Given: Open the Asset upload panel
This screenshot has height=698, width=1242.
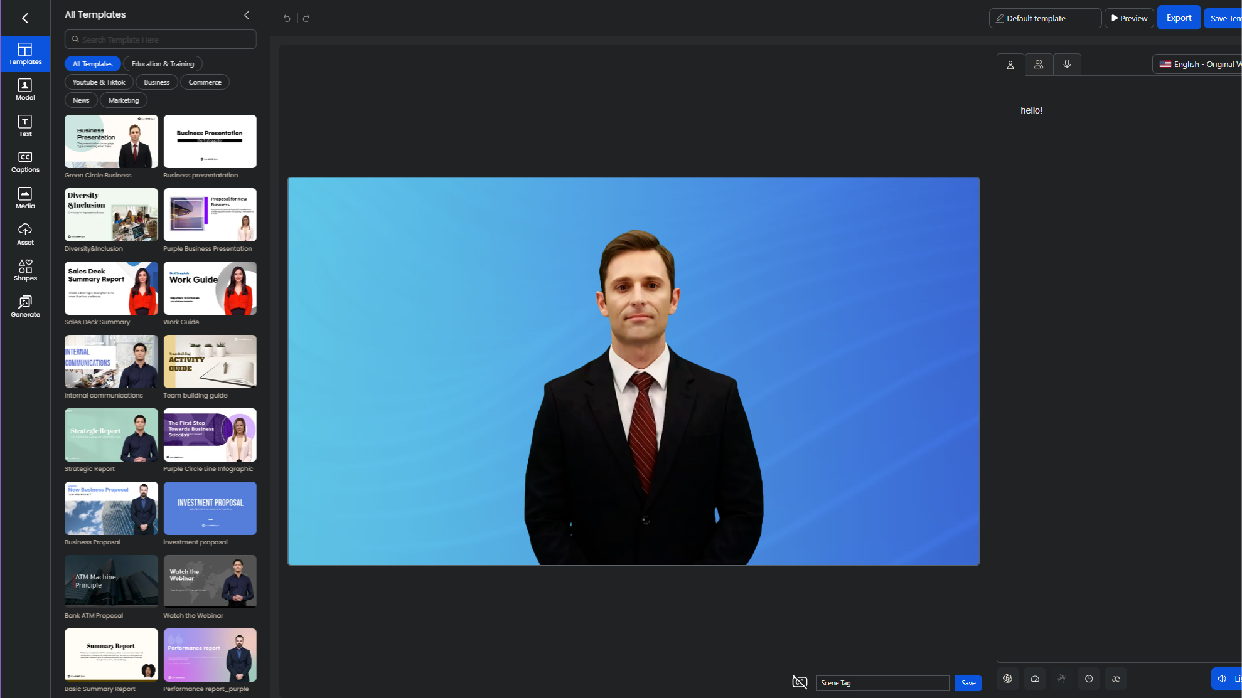Looking at the screenshot, I should click(25, 234).
